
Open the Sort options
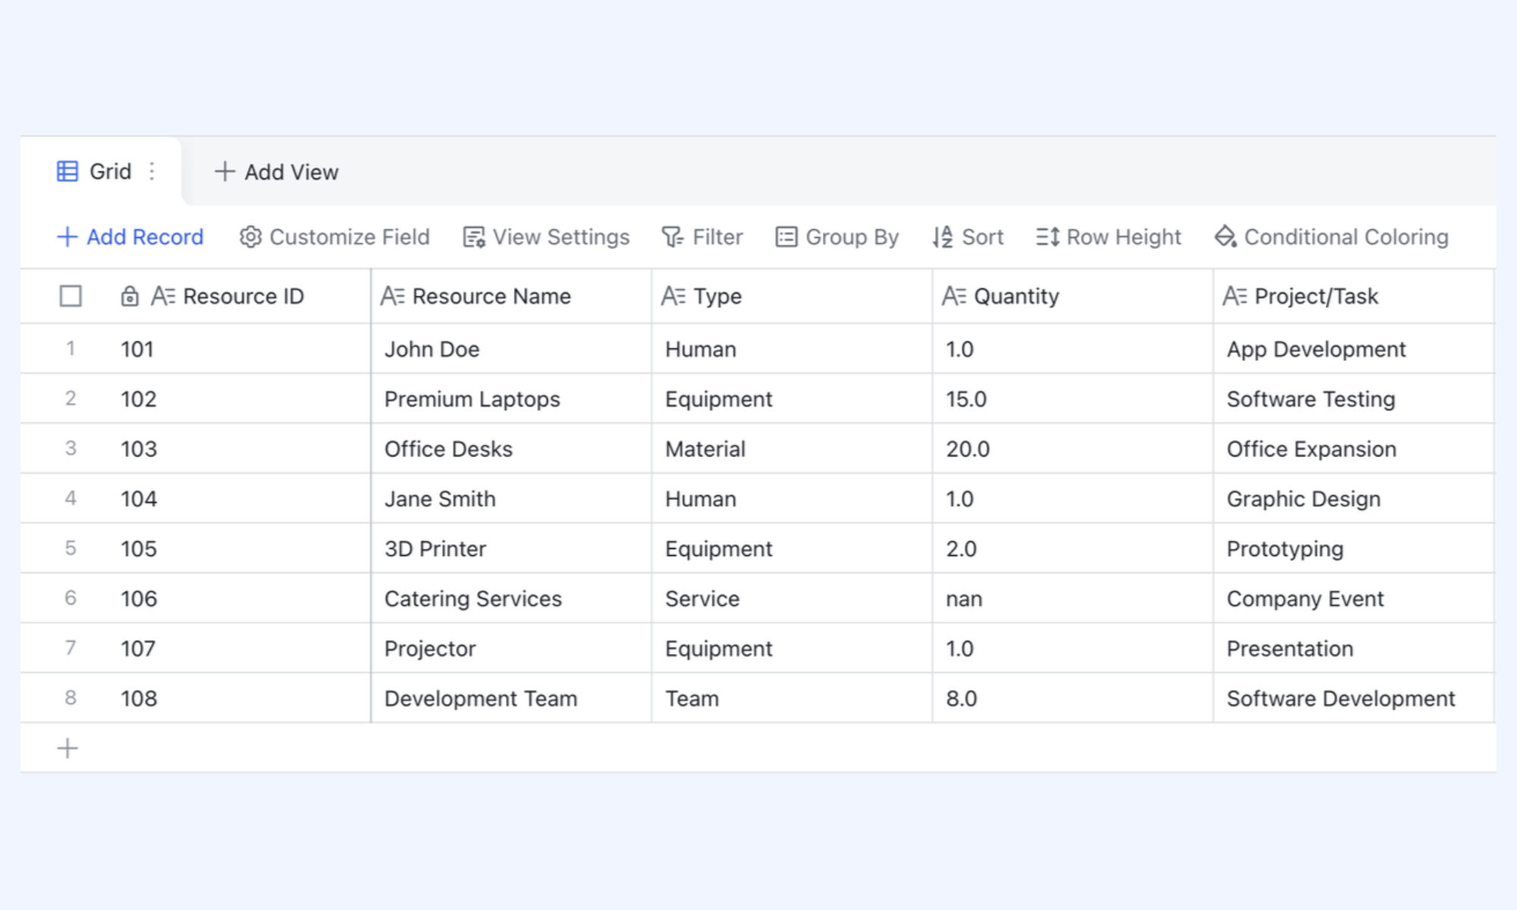click(x=968, y=237)
